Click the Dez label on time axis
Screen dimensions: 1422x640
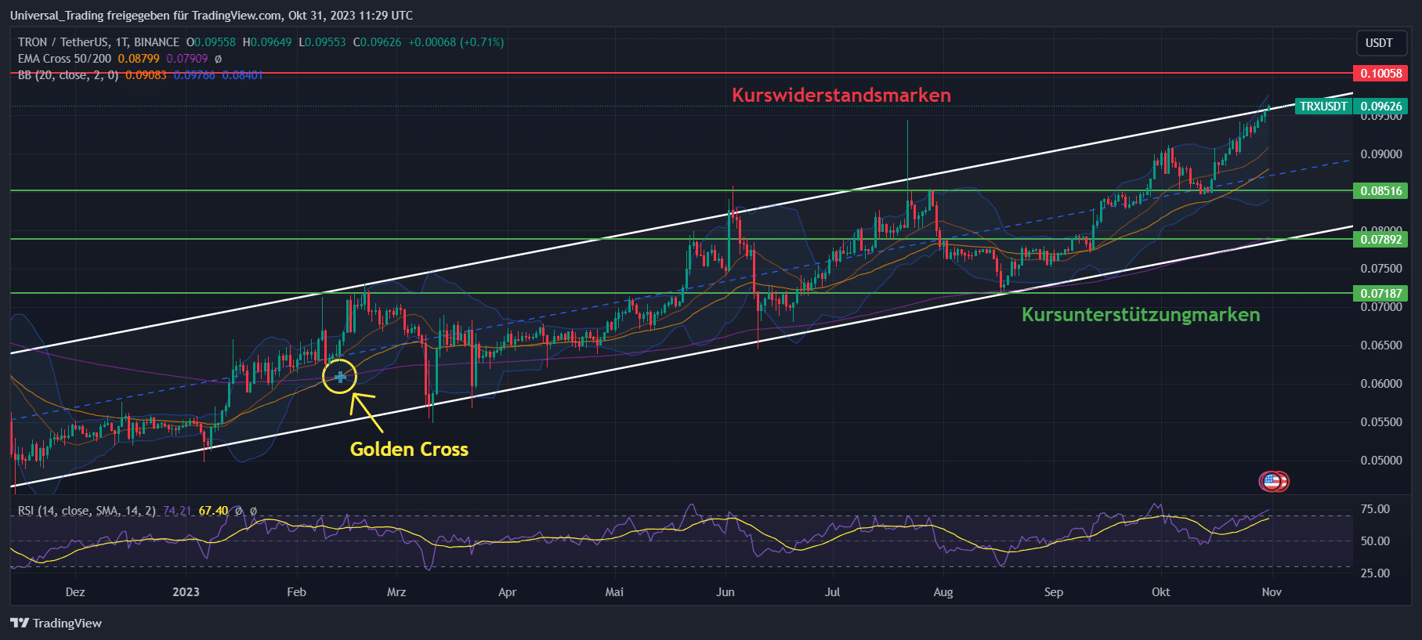pos(75,592)
